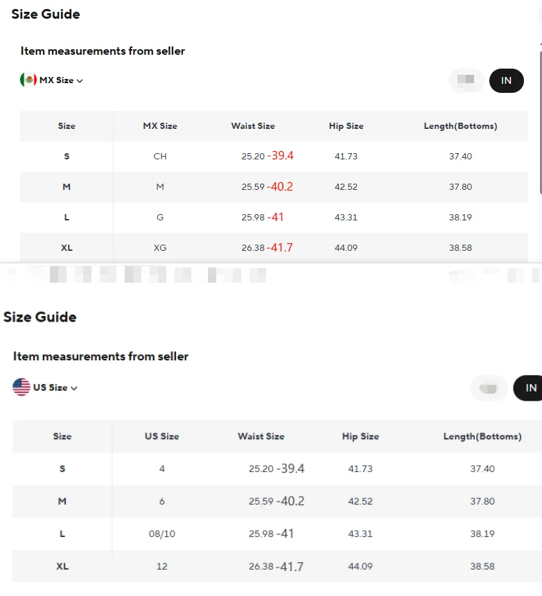This screenshot has width=542, height=596.
Task: Switch to the blurred unit option in US guide
Action: coord(489,387)
